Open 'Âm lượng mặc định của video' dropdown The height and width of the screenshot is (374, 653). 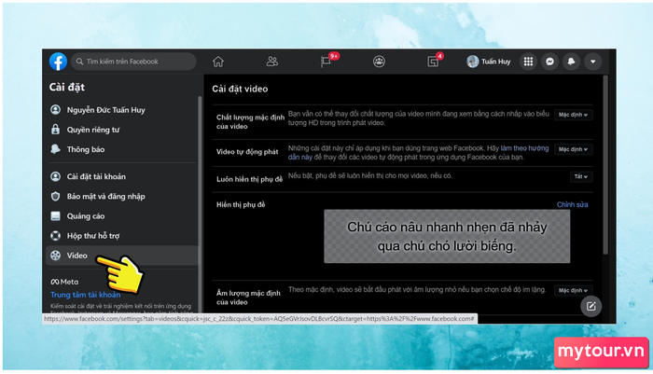574,291
